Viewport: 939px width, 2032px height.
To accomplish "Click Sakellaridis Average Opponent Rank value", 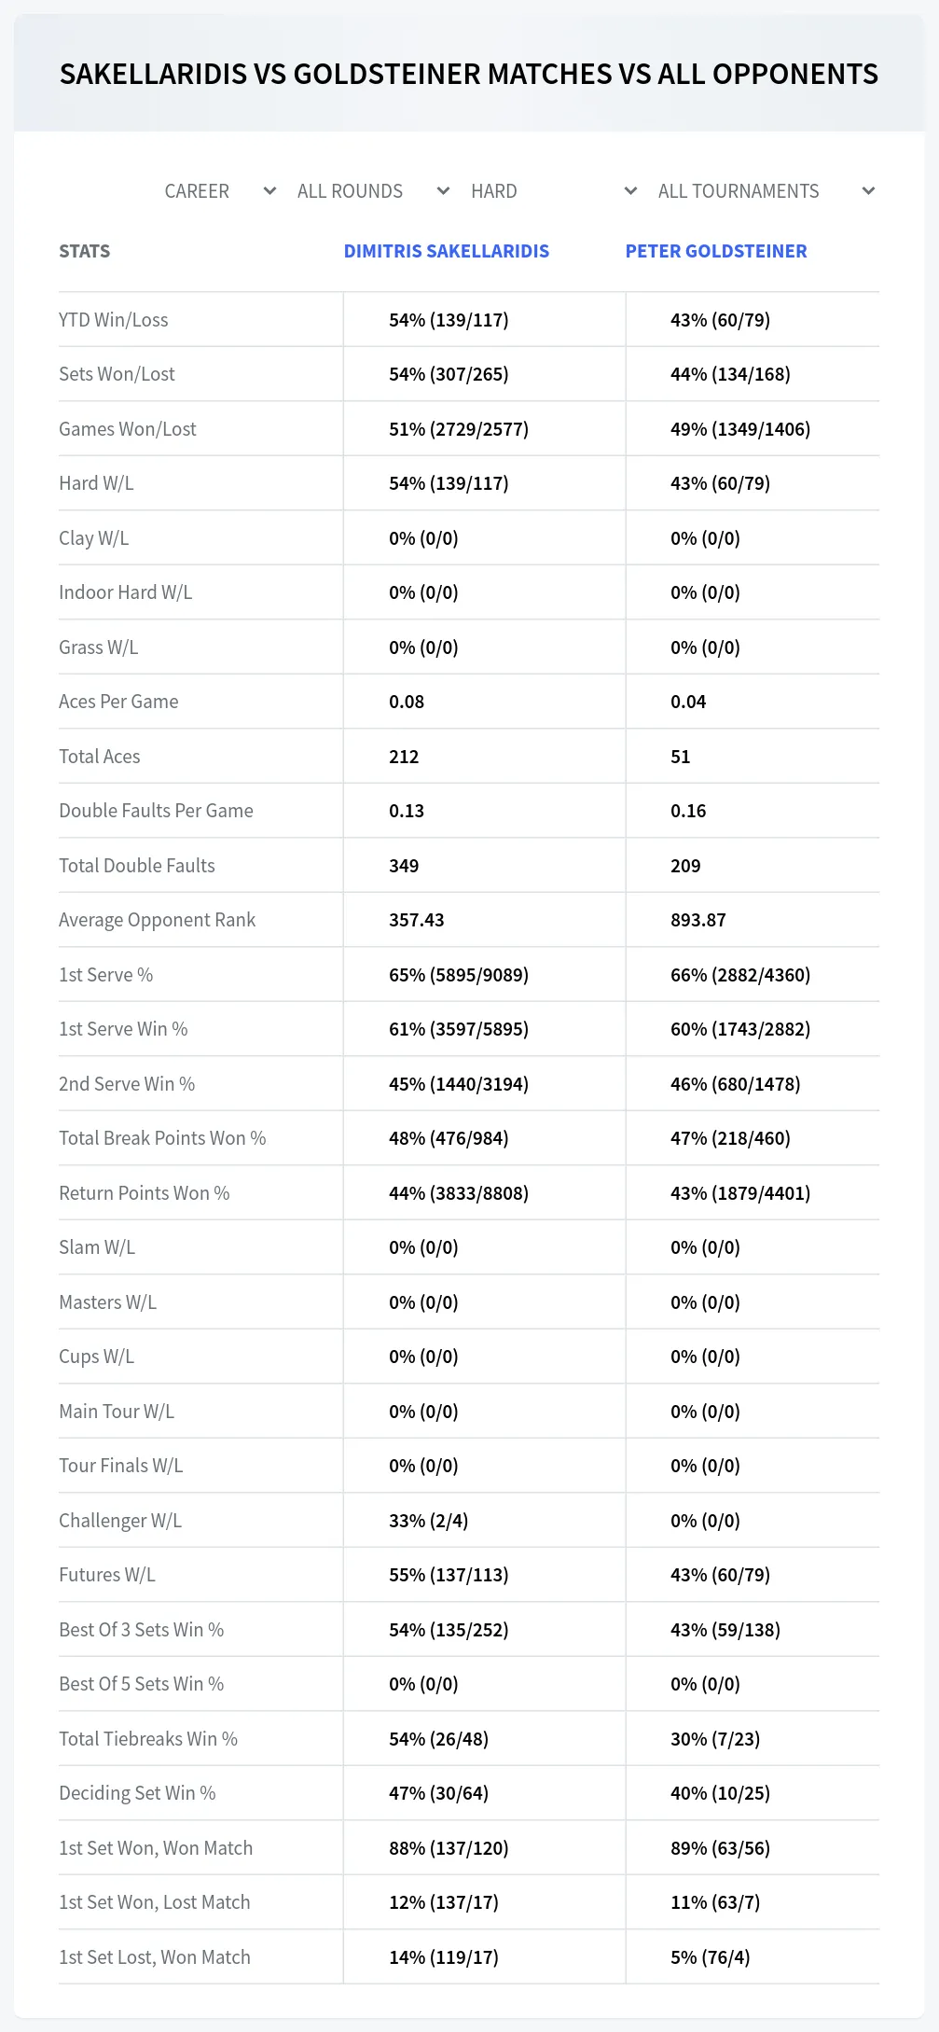I will pos(417,920).
